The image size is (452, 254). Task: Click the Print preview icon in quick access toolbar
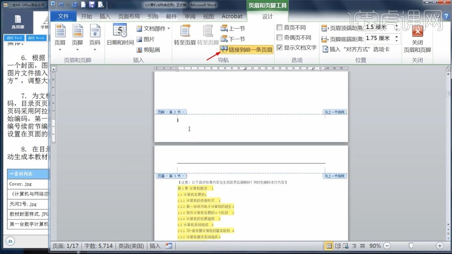[101, 5]
